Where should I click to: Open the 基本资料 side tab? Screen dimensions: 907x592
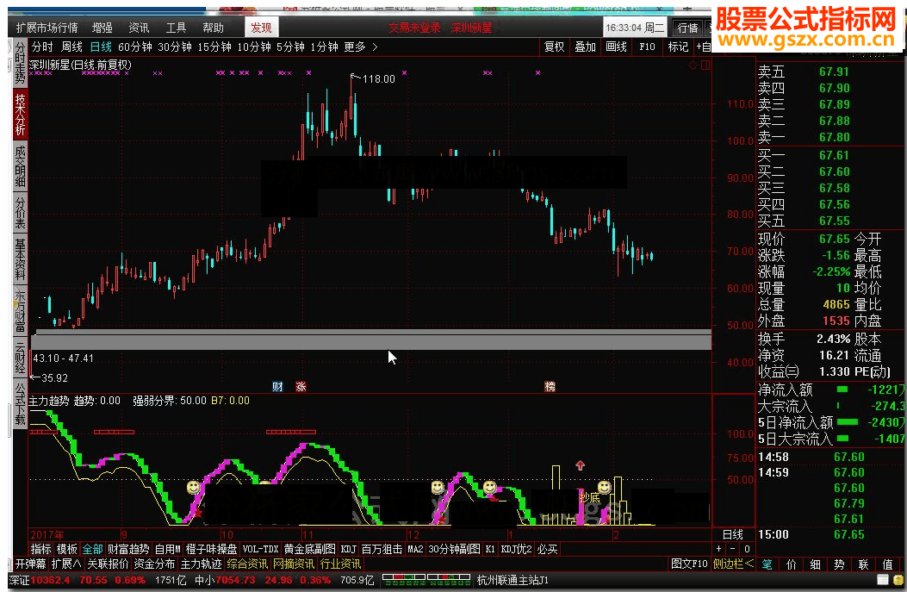coord(21,259)
